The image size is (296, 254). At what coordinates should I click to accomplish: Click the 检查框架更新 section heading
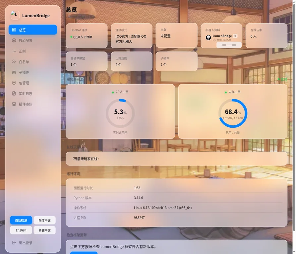[x=77, y=235]
